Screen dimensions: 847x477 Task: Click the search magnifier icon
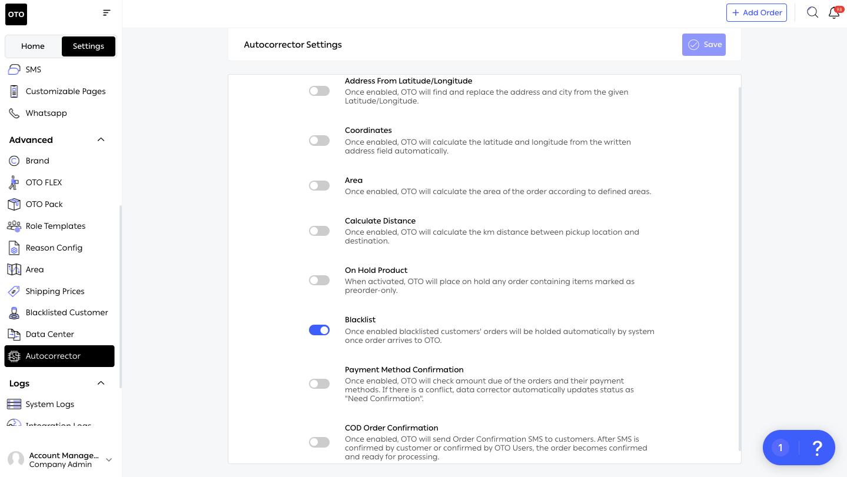click(812, 12)
